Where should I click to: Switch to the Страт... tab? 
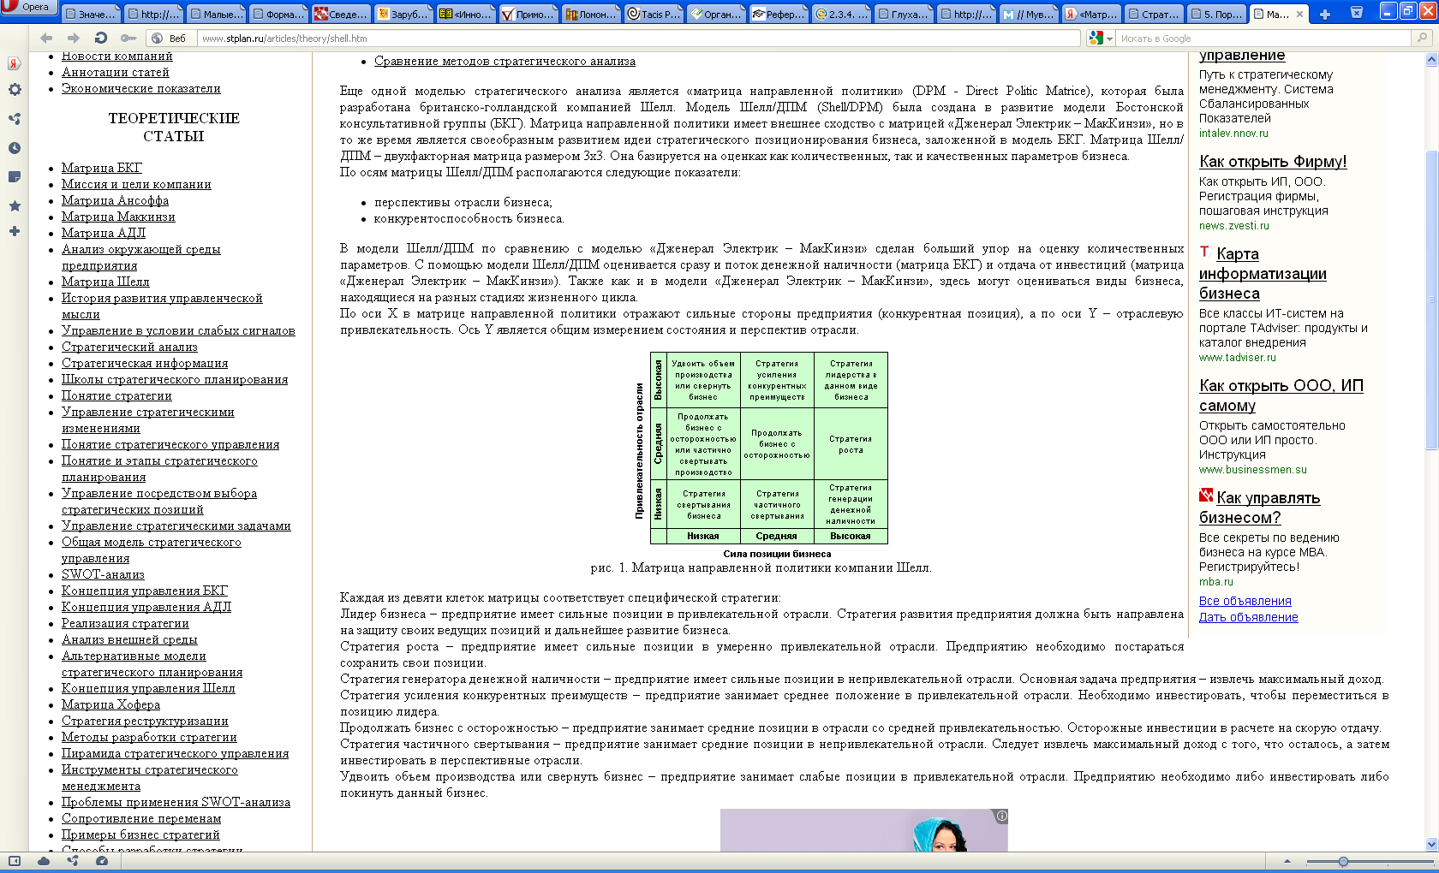pyautogui.click(x=1153, y=14)
